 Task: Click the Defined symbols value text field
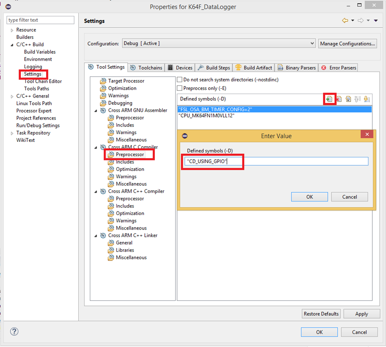click(x=276, y=161)
